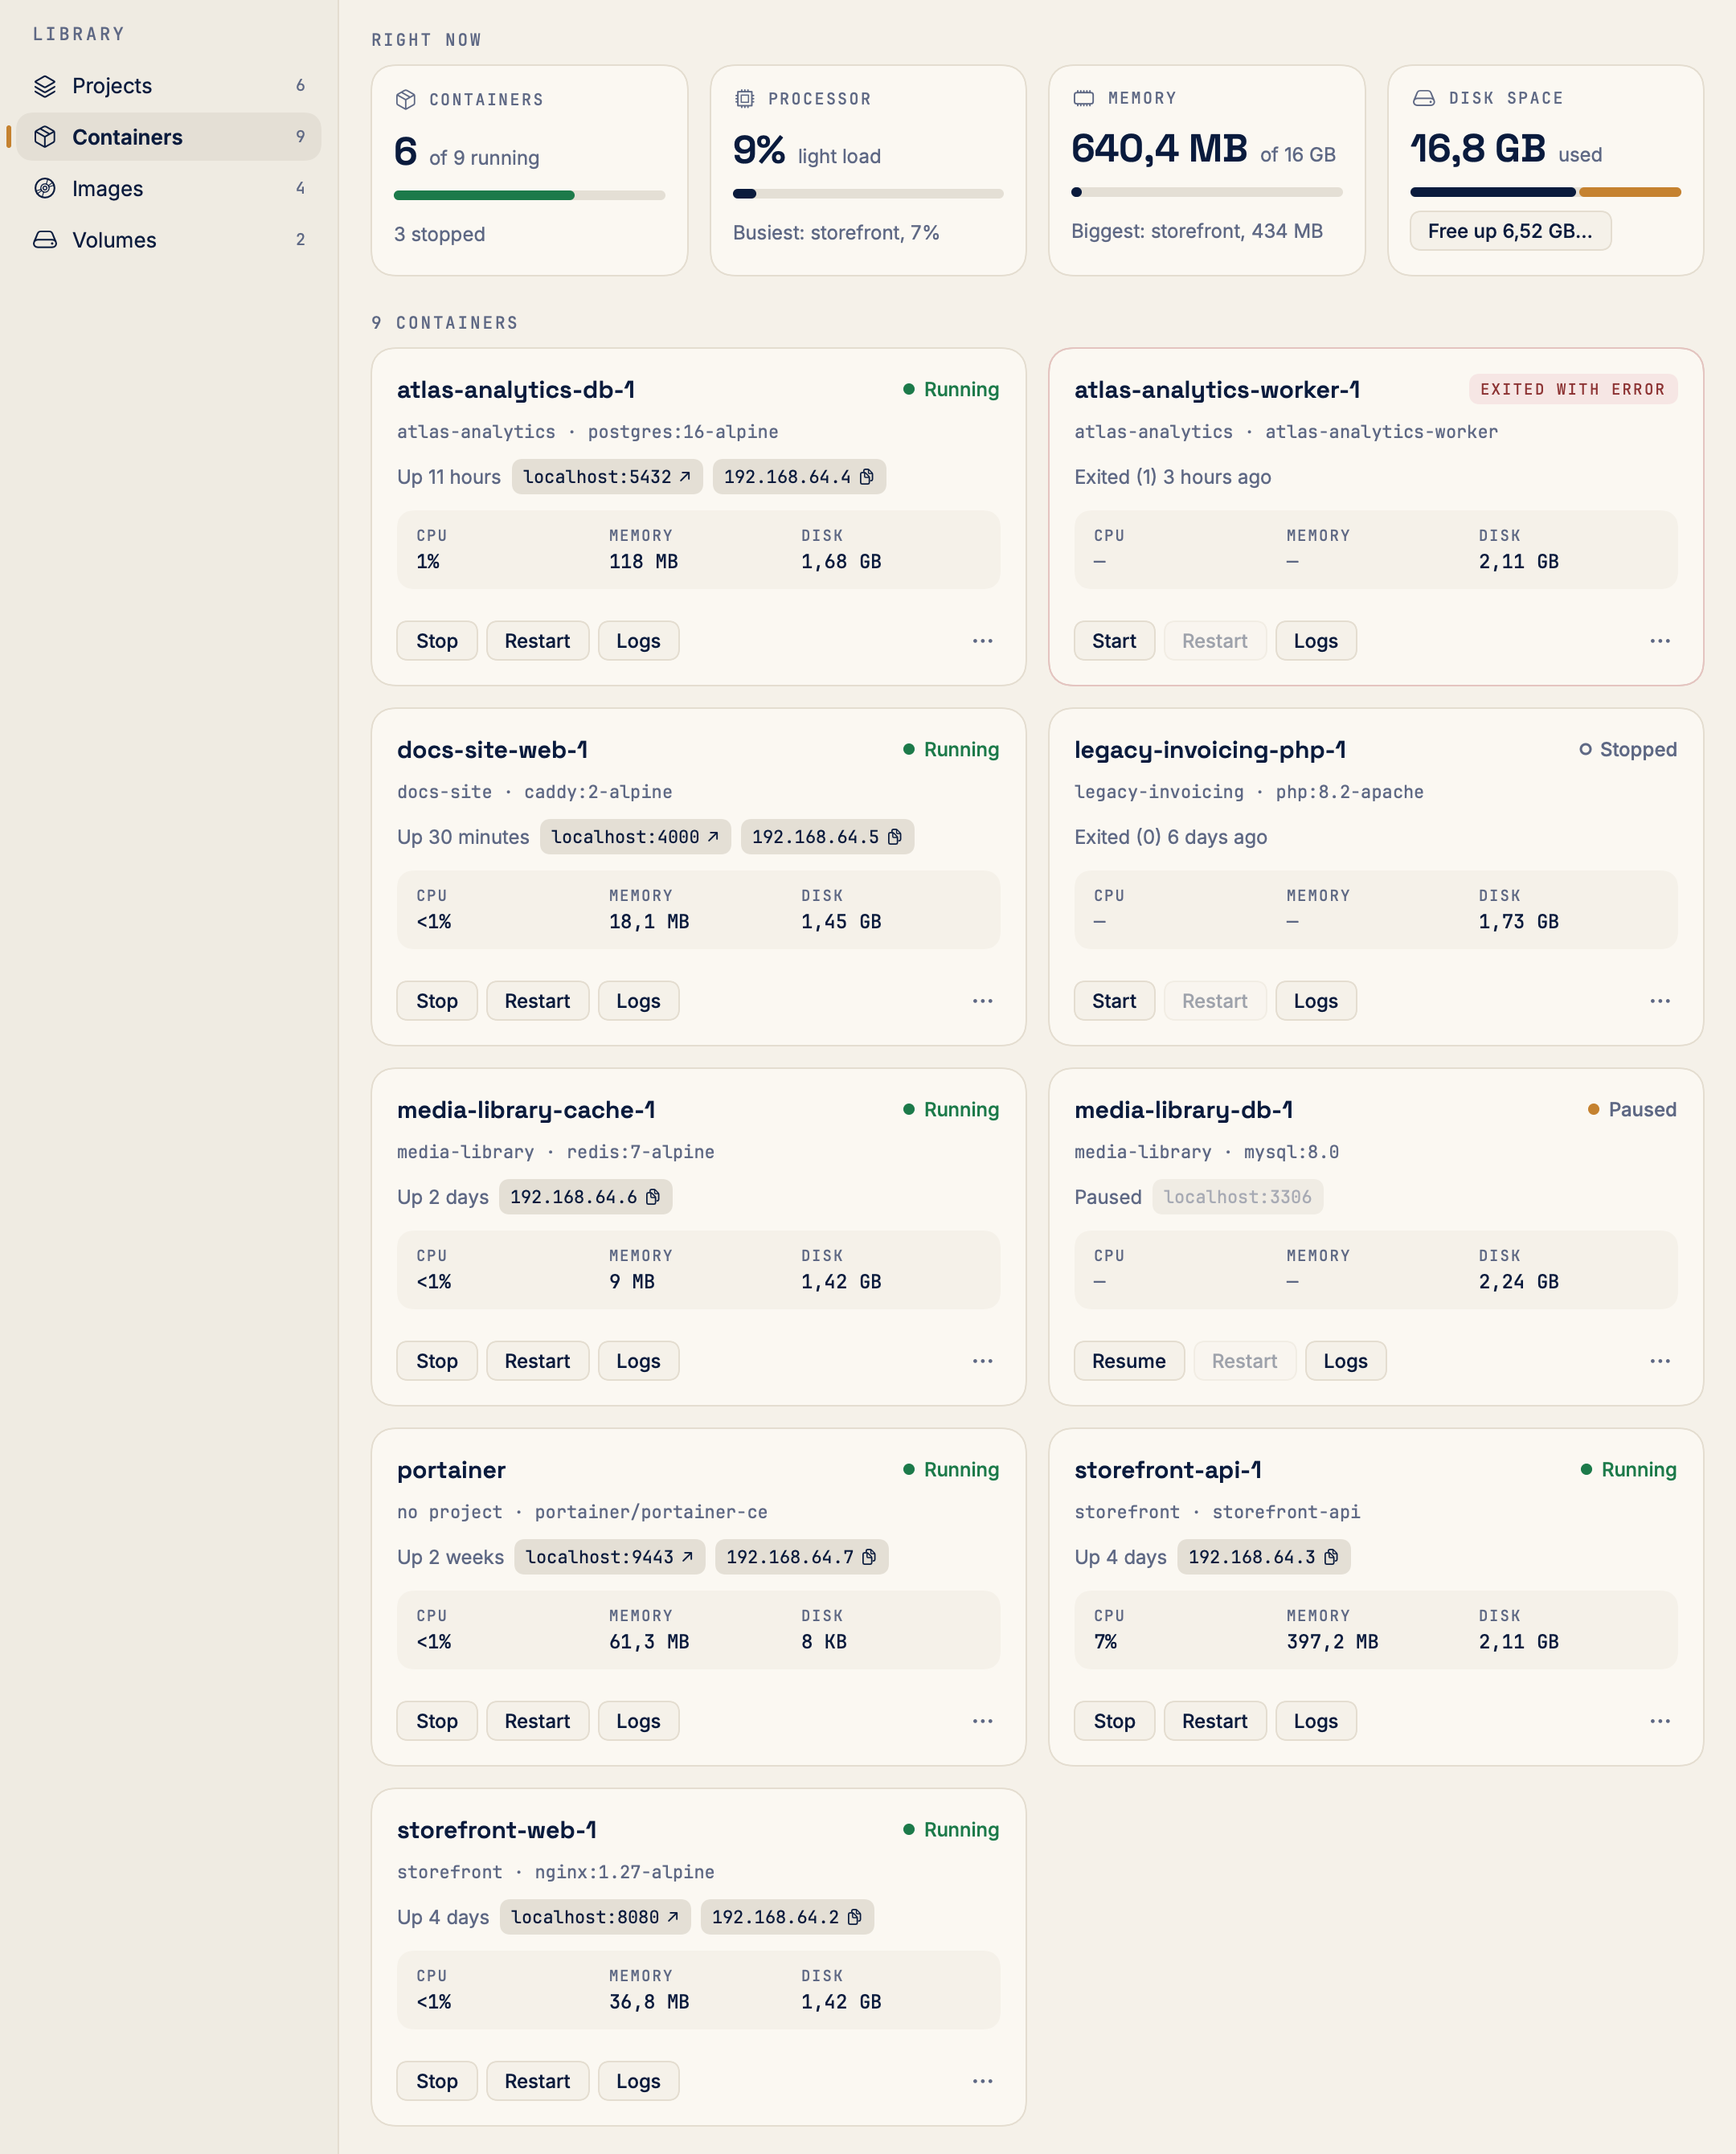The width and height of the screenshot is (1736, 2154).
Task: Click the media-library-db-1 container title
Action: coord(1183,1110)
